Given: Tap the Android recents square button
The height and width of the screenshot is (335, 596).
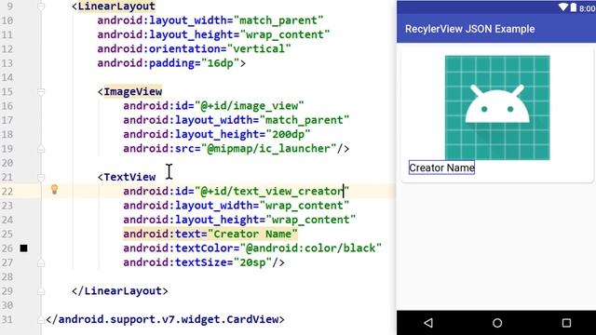Looking at the screenshot, I should (x=566, y=323).
